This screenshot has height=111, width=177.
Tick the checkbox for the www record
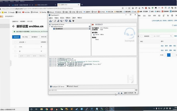pyautogui.click(x=15, y=47)
